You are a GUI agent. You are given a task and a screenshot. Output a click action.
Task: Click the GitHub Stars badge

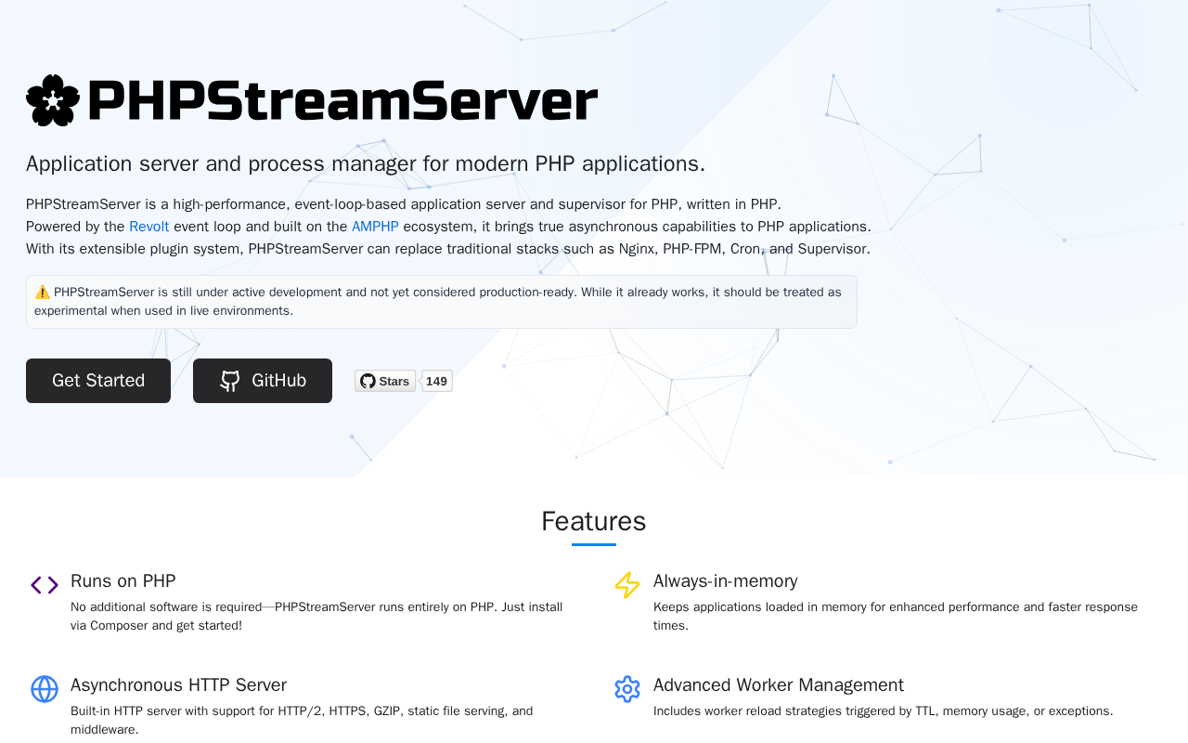click(385, 381)
